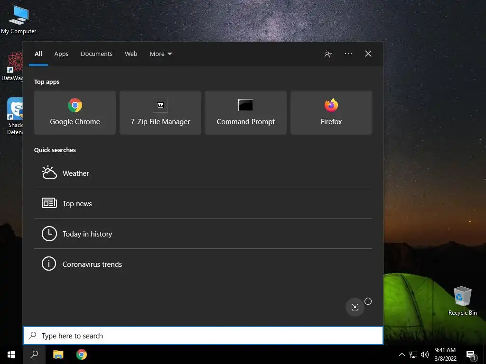
Task: Close the search panel
Action: click(368, 54)
